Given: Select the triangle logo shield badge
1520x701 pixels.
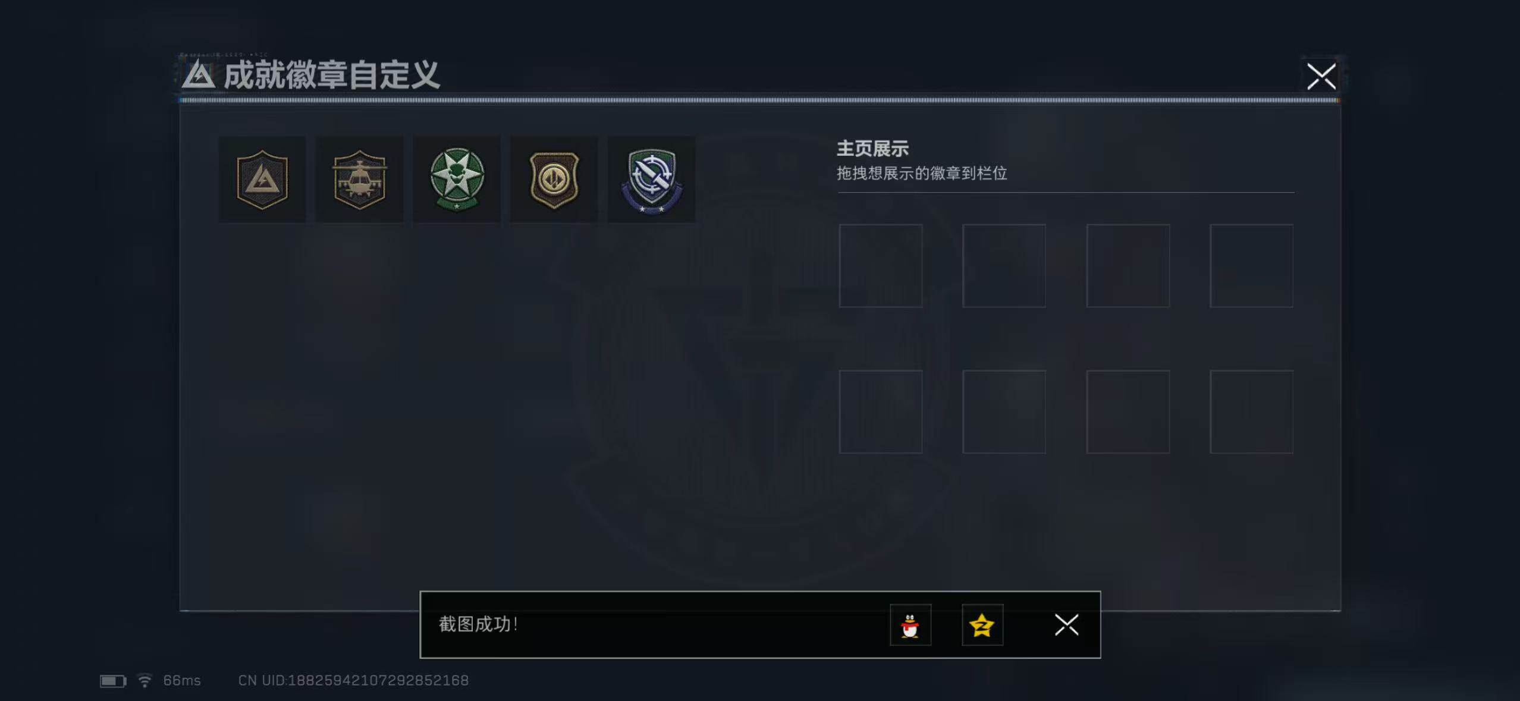Looking at the screenshot, I should tap(262, 180).
